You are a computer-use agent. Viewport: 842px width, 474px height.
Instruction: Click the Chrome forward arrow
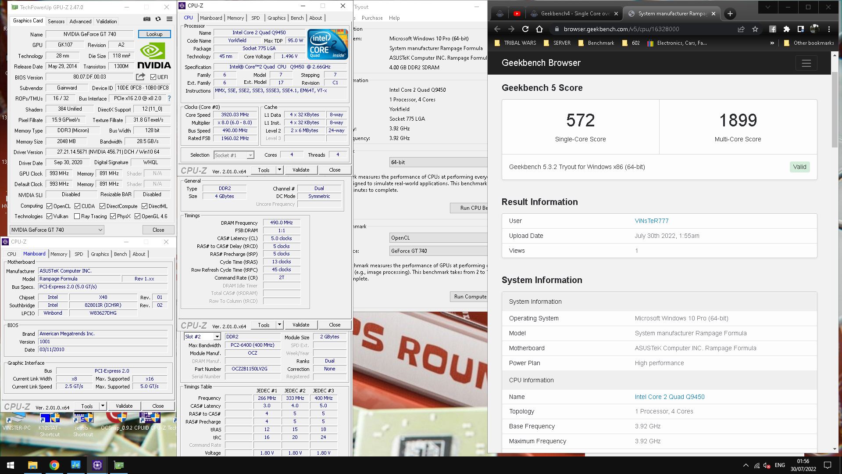coord(511,29)
